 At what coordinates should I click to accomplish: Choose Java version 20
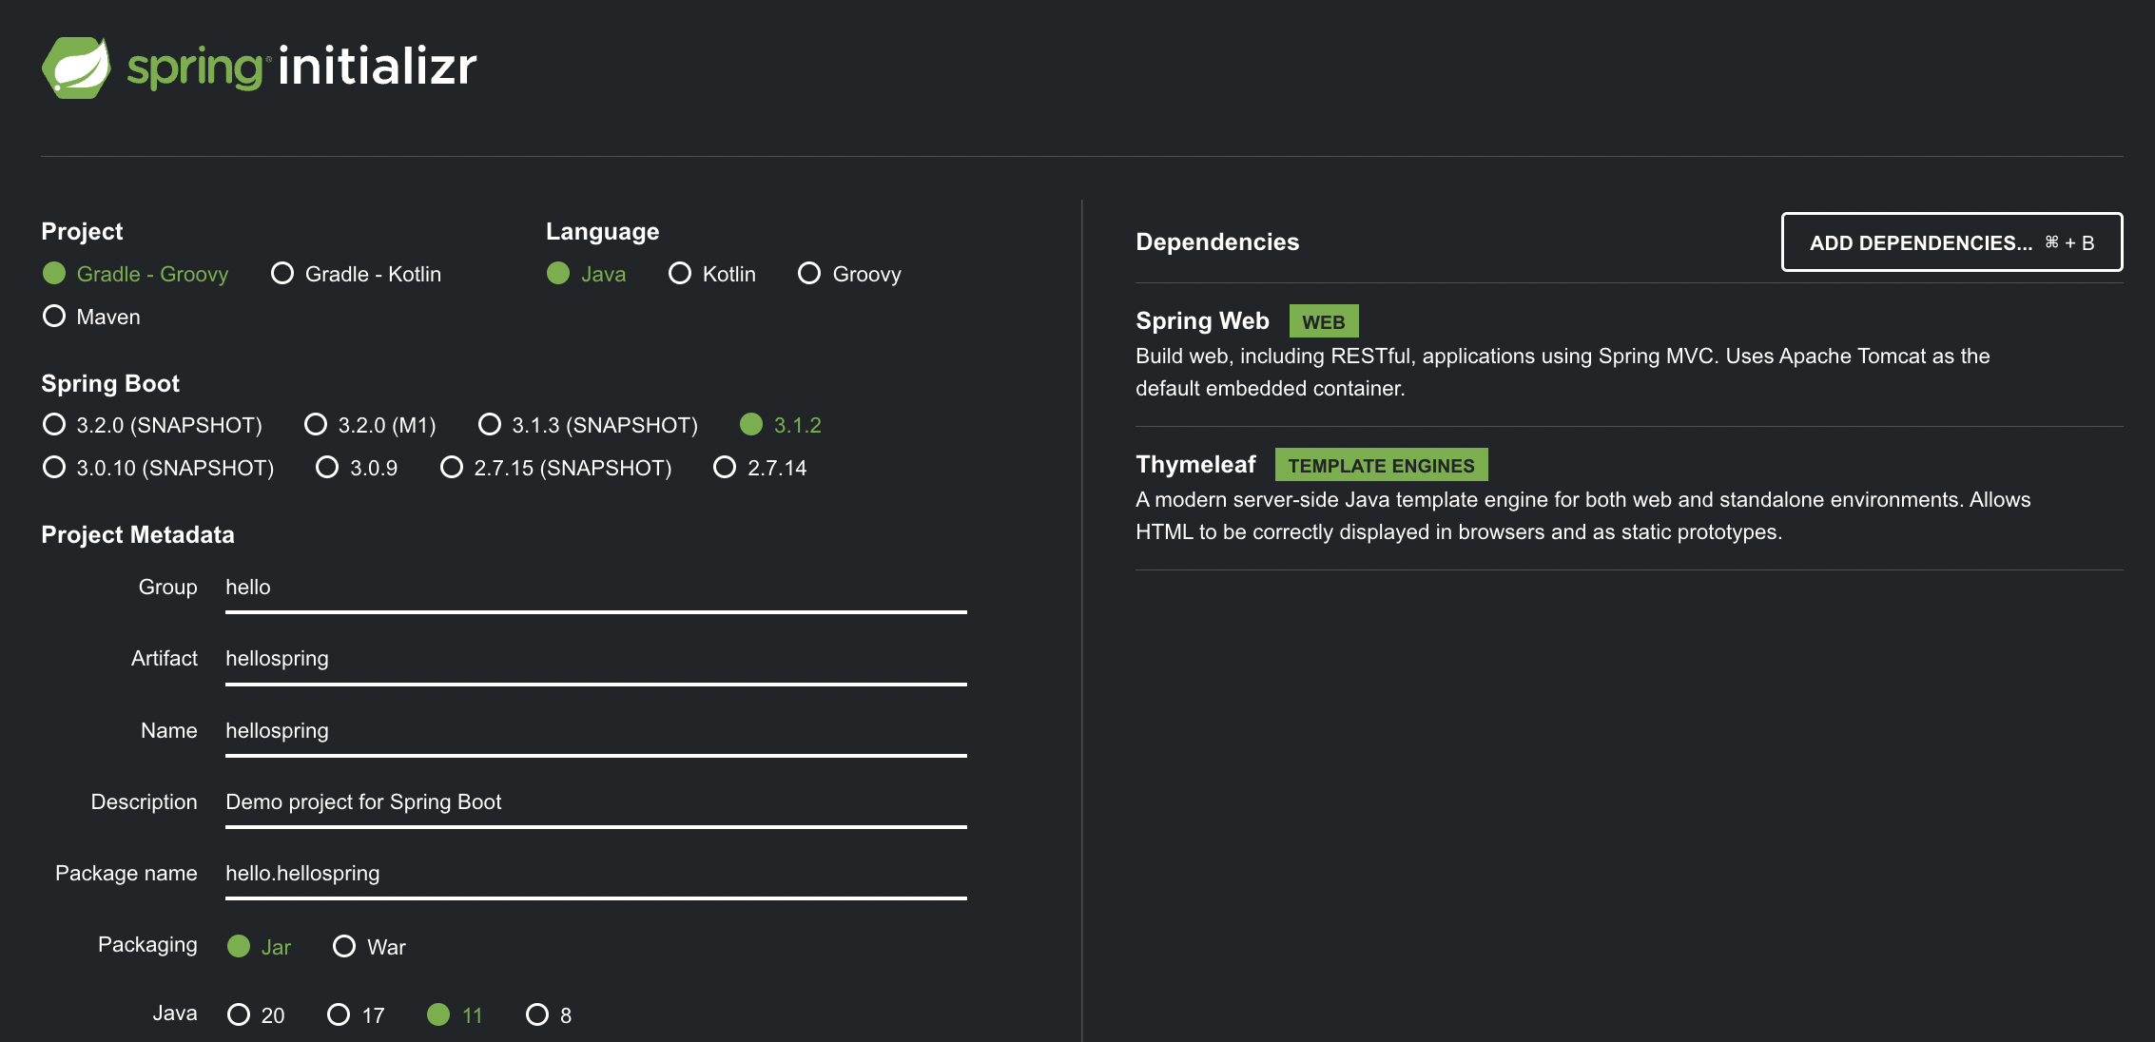(x=239, y=1015)
